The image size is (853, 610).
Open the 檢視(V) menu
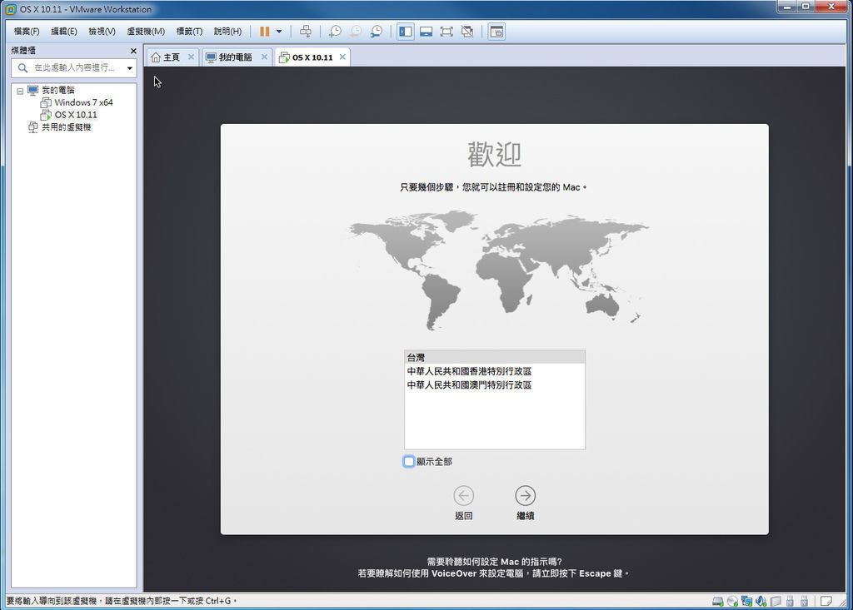pyautogui.click(x=102, y=32)
